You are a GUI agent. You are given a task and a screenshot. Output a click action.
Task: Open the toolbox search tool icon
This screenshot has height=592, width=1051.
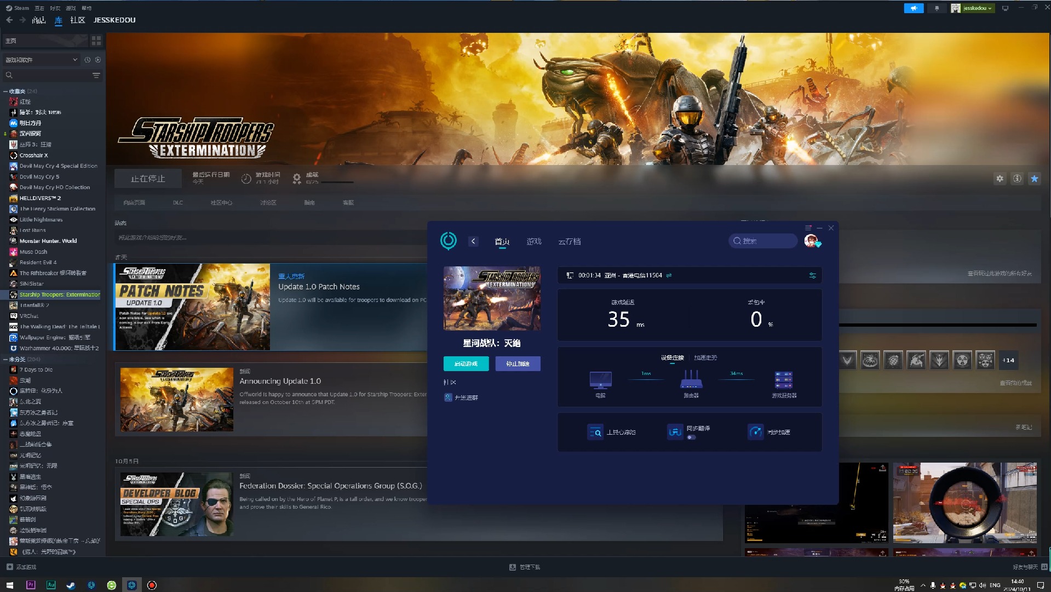point(595,432)
